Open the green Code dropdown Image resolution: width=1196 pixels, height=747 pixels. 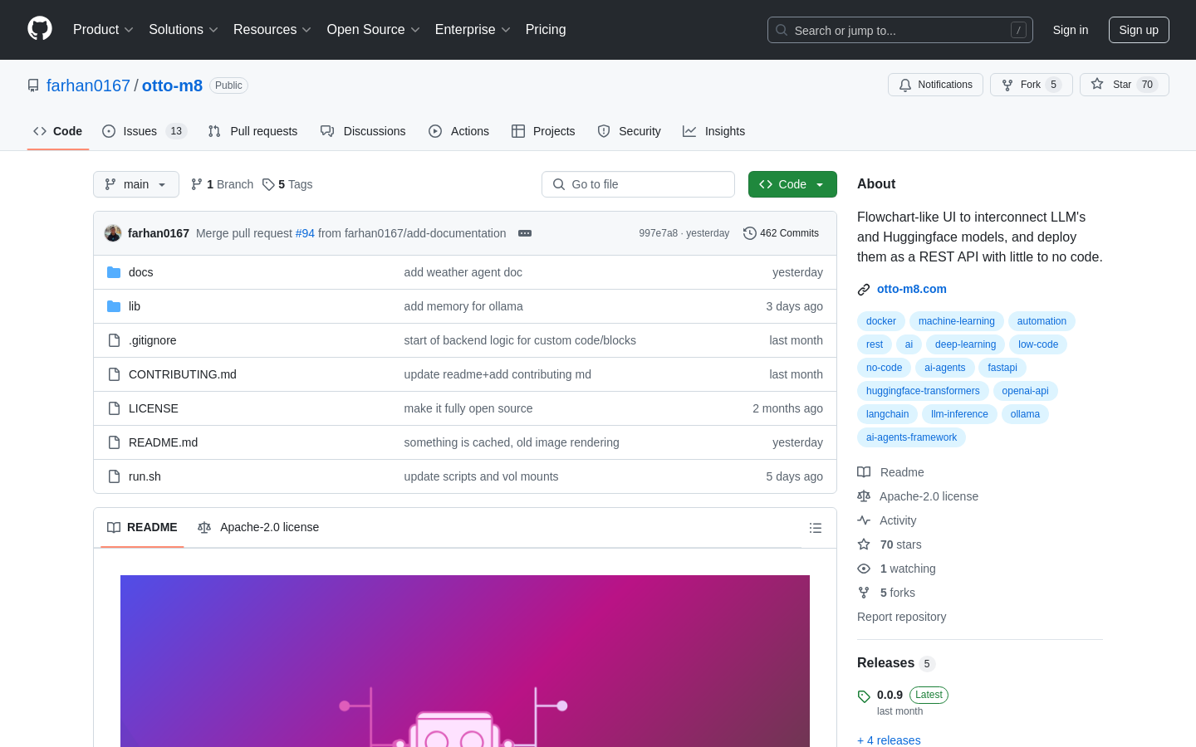coord(792,184)
